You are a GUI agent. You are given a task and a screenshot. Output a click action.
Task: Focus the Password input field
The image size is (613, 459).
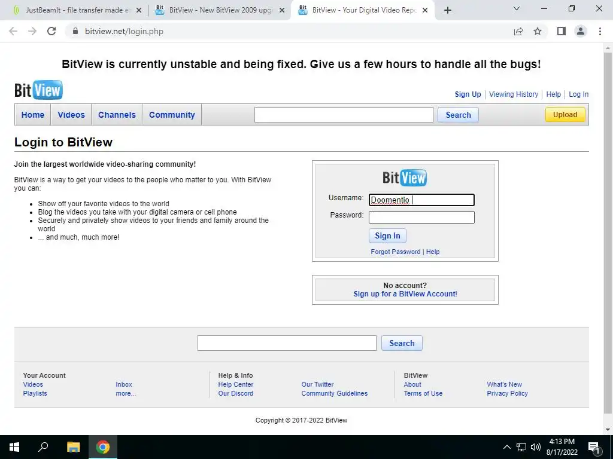[421, 217]
